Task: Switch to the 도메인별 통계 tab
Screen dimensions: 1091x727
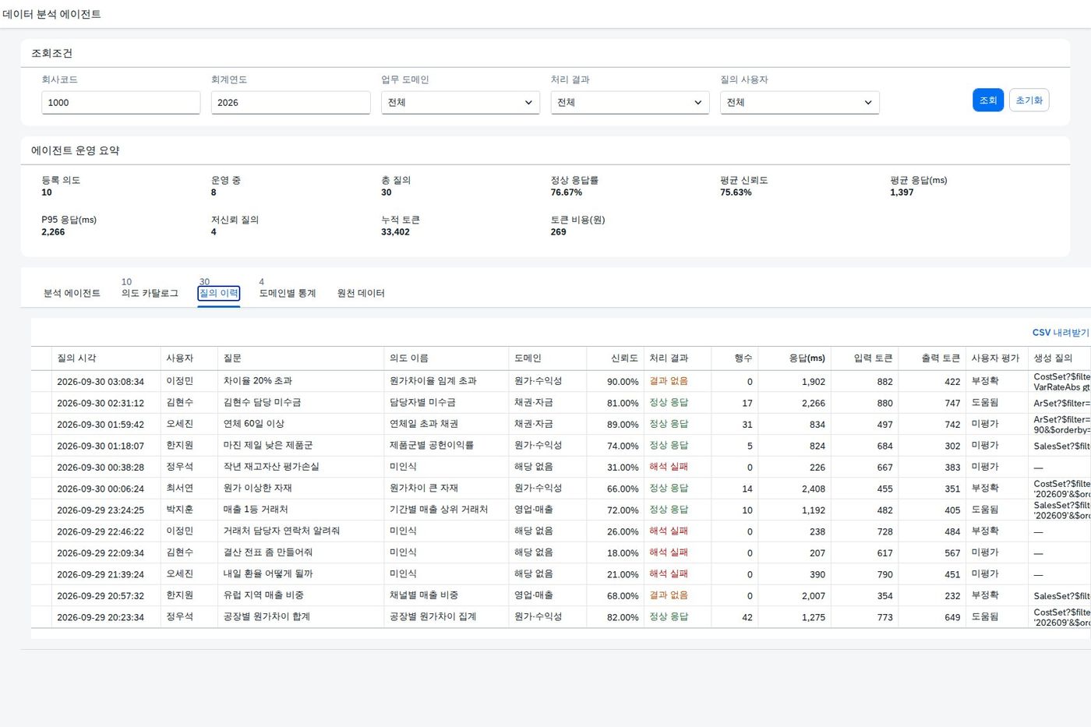Action: coord(288,293)
